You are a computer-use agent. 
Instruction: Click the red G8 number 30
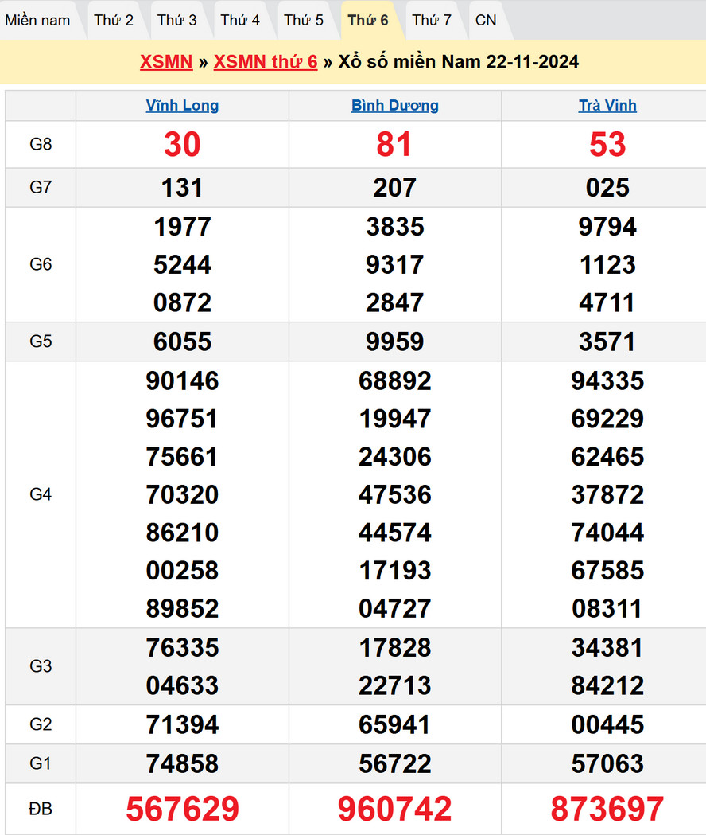182,145
